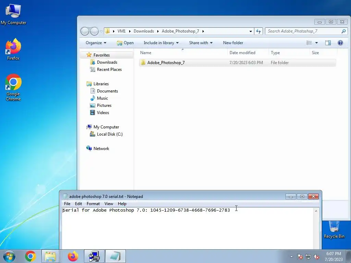Viewport: 351px width, 263px height.
Task: Switch to Notepad taskbar button
Action: [x=116, y=256]
